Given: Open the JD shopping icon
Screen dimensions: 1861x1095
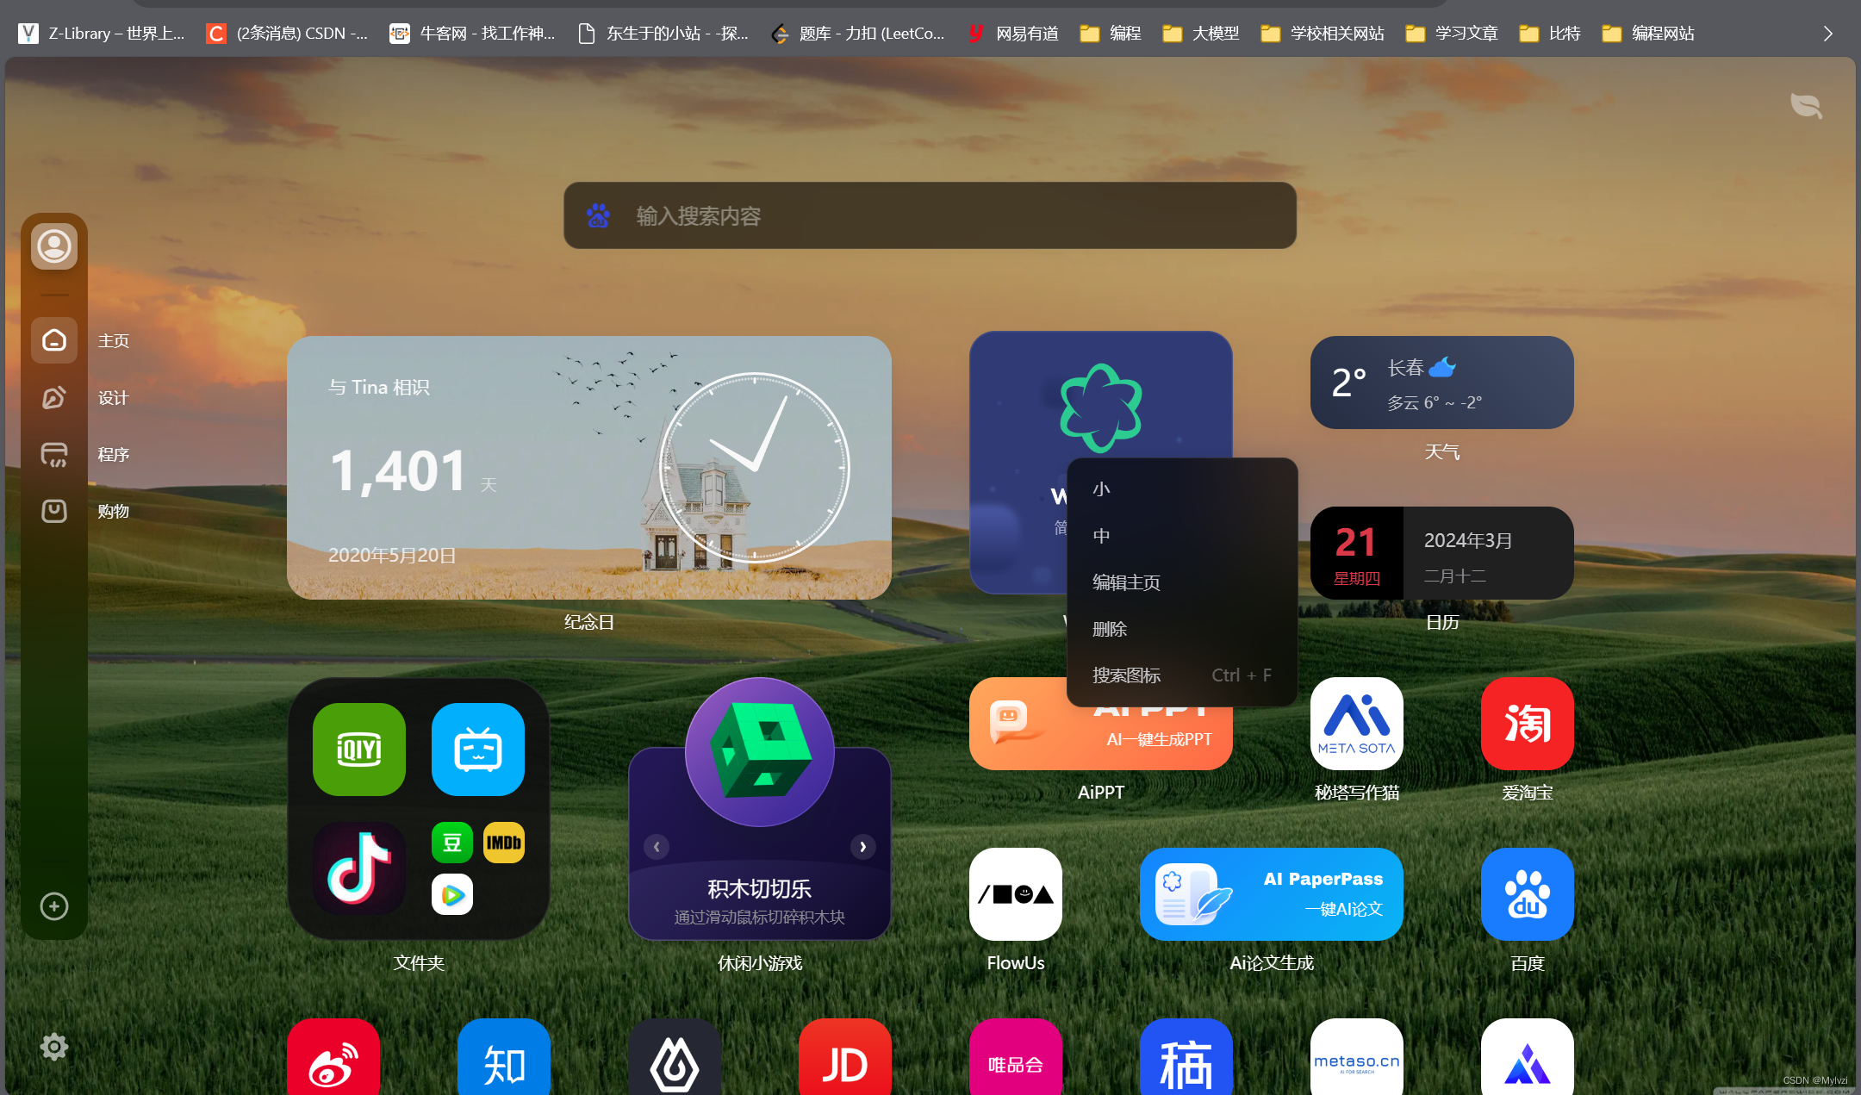Looking at the screenshot, I should pos(844,1060).
